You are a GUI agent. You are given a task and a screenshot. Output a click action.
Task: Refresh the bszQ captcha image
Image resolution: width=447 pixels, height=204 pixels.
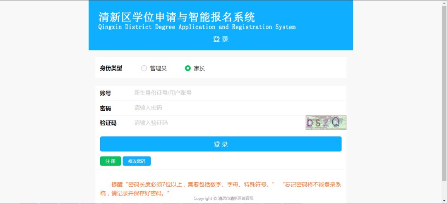click(326, 122)
